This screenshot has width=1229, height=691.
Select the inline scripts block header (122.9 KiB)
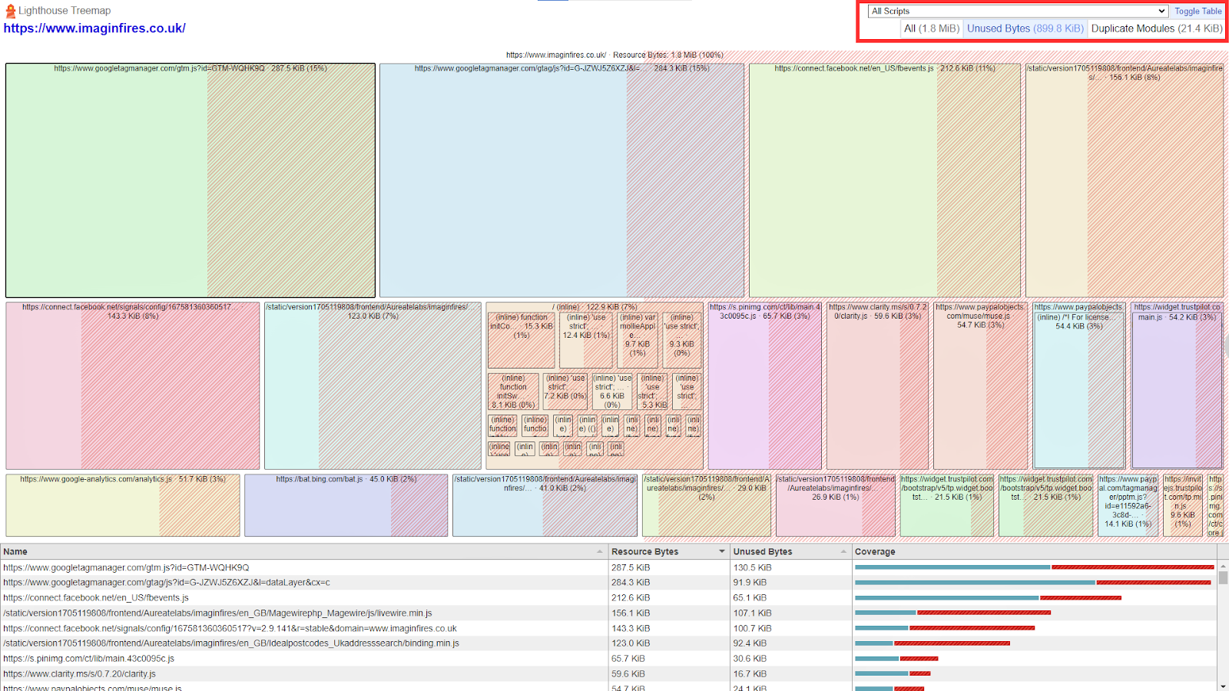[x=595, y=306]
